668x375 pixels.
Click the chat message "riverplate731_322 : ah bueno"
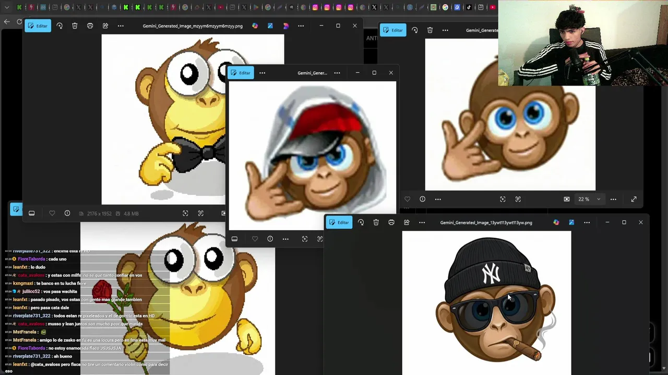[x=42, y=356]
